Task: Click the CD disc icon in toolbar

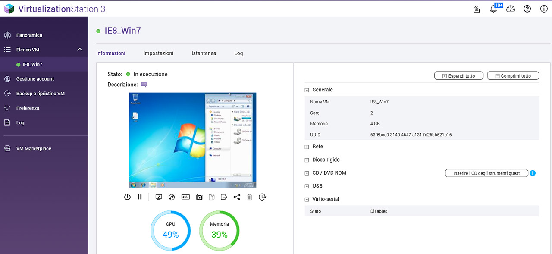Action: tap(172, 197)
